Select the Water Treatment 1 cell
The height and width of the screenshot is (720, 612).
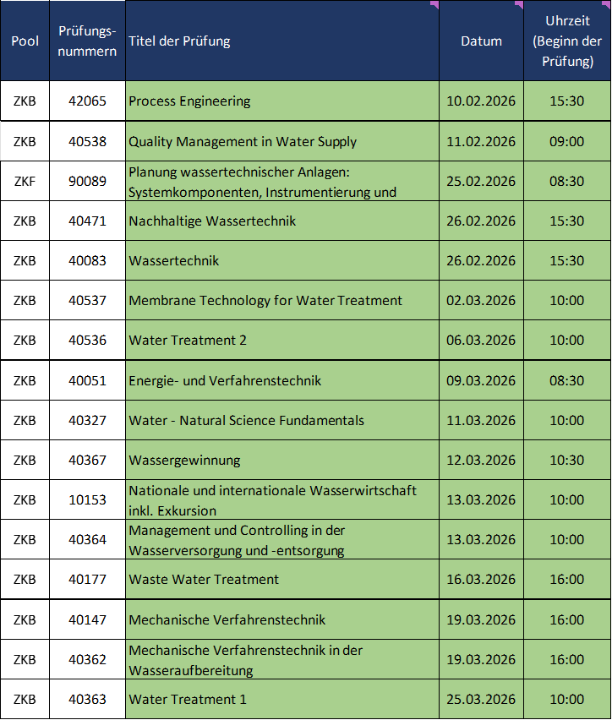click(188, 699)
